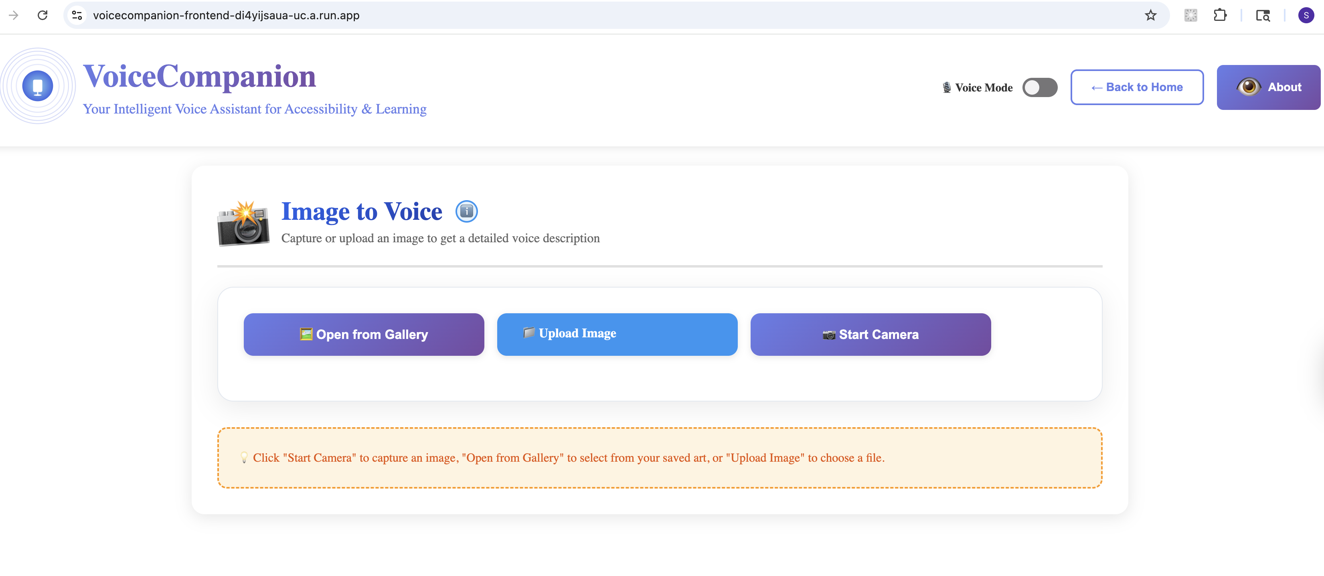1324x576 pixels.
Task: Toggle the Voice Mode switch
Action: coord(1039,87)
